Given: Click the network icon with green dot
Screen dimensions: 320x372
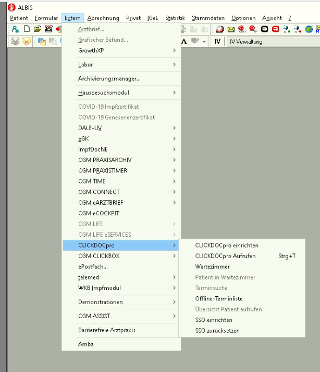Looking at the screenshot, I should [x=287, y=29].
